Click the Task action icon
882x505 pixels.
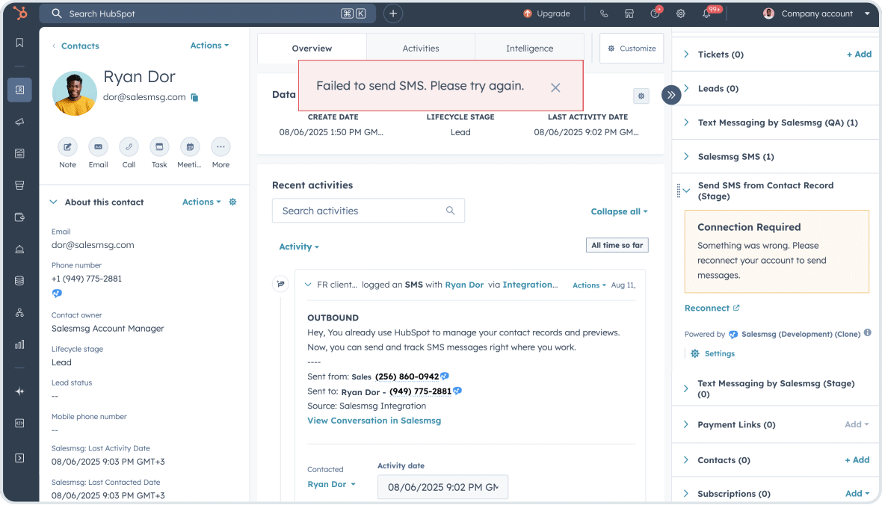159,146
